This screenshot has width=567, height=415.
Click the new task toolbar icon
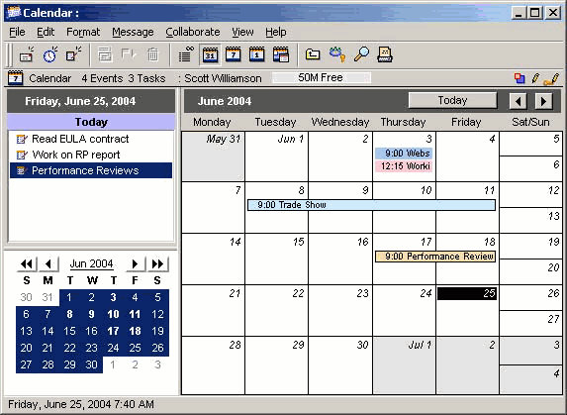pos(73,55)
